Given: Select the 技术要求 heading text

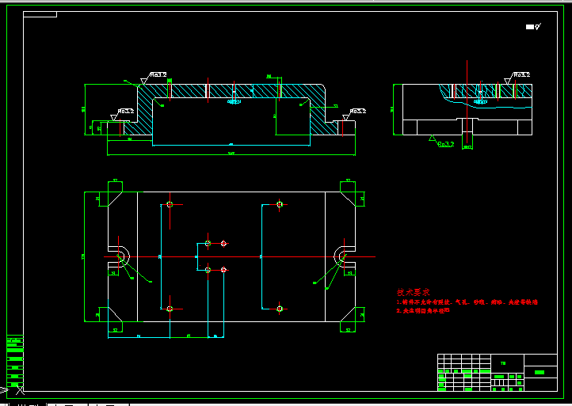Looking at the screenshot, I should pyautogui.click(x=414, y=292).
